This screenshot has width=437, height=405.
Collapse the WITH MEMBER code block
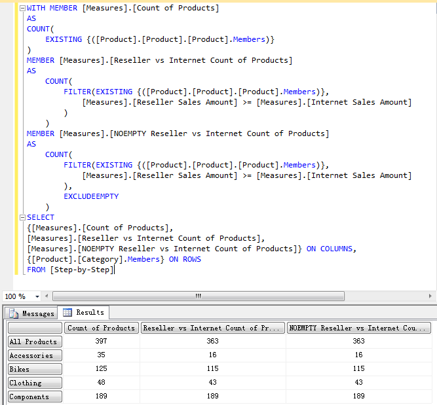pos(22,9)
